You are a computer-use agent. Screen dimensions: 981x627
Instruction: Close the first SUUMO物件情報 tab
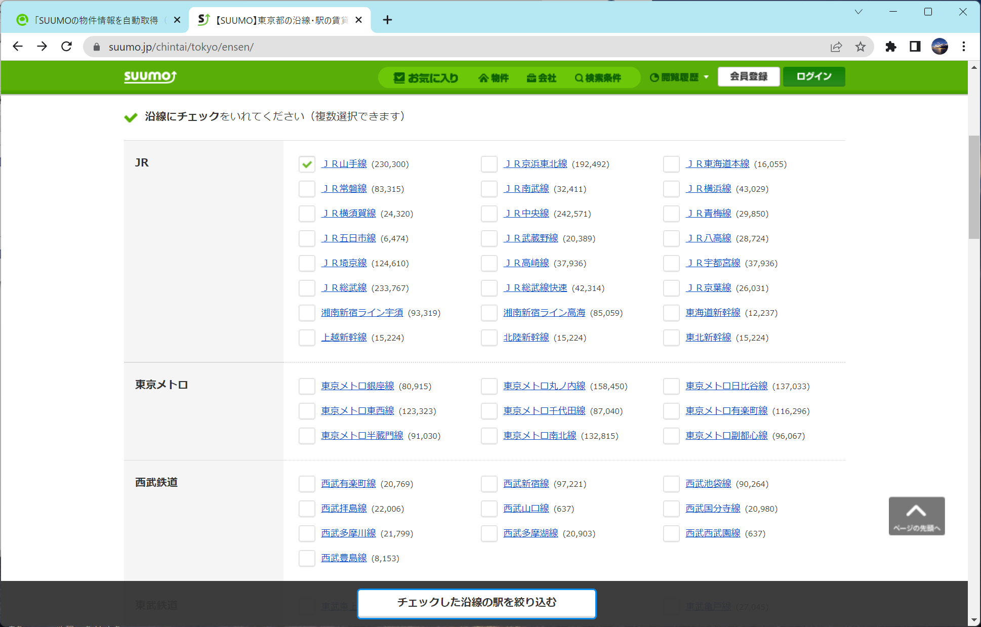click(177, 20)
